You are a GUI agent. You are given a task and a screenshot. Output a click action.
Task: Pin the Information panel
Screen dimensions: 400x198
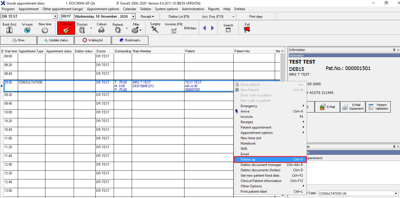point(394,50)
